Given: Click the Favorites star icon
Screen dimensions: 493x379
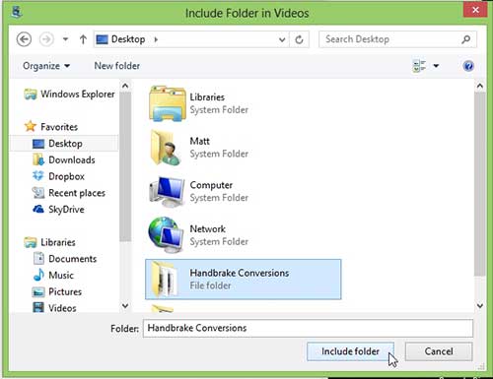Looking at the screenshot, I should pyautogui.click(x=31, y=126).
